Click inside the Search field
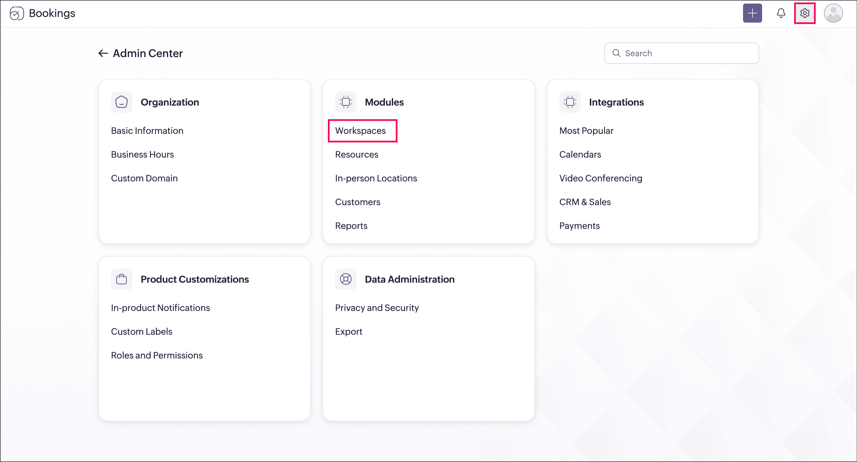Image resolution: width=857 pixels, height=462 pixels. tap(685, 53)
